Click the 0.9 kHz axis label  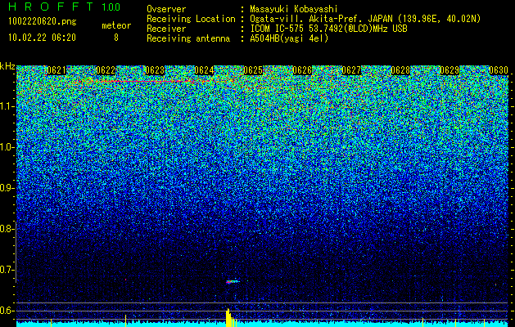pyautogui.click(x=7, y=188)
